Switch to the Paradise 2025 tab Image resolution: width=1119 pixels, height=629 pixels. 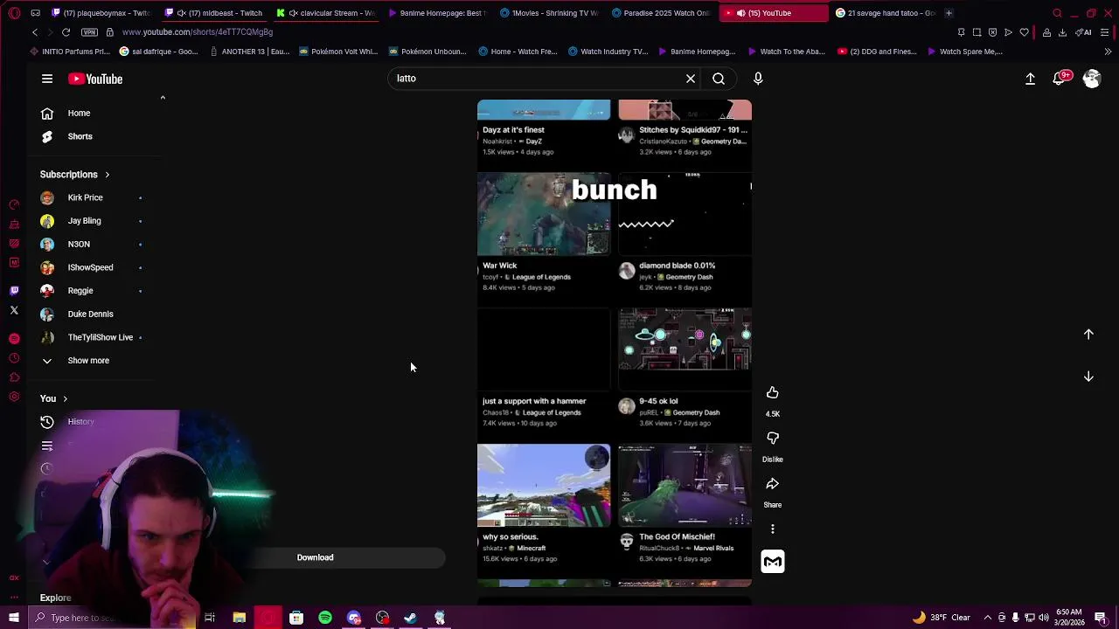662,13
